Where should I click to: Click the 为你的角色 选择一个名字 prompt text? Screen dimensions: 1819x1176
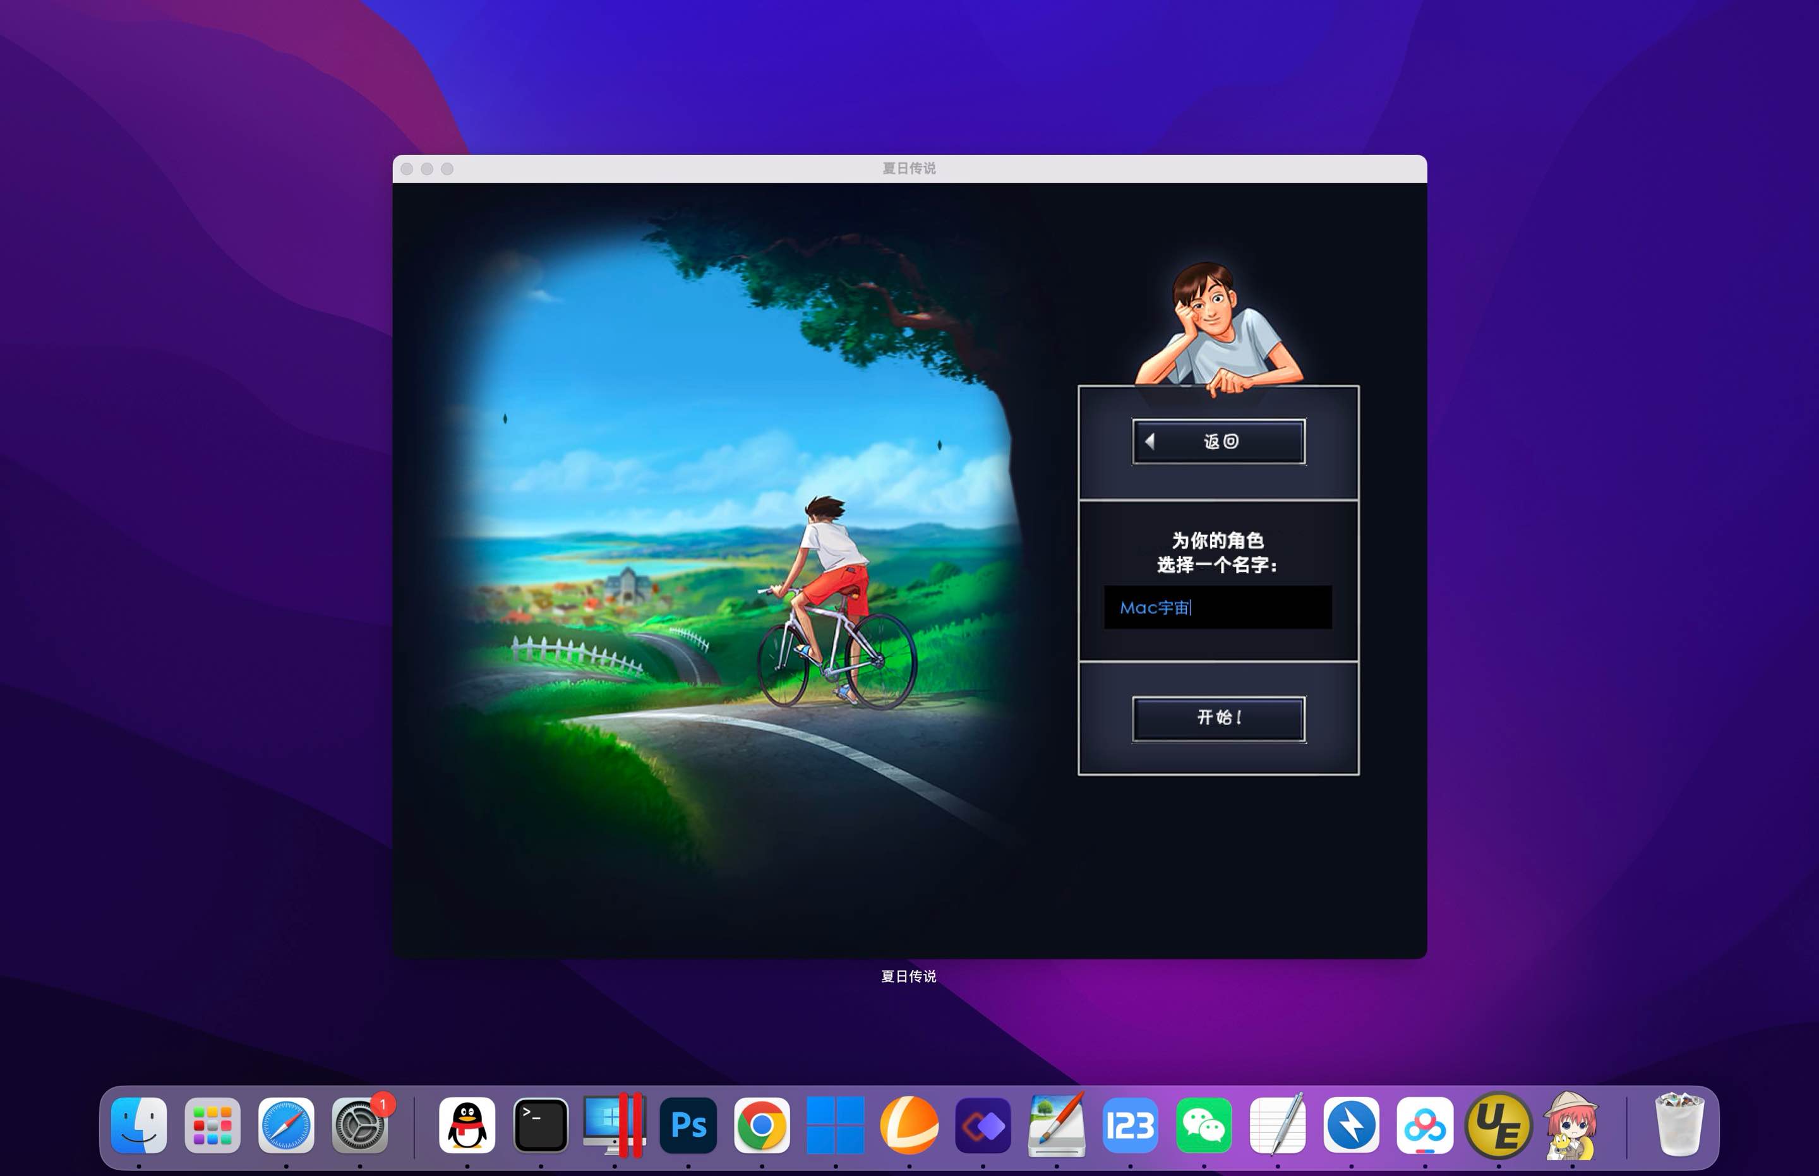tap(1218, 552)
